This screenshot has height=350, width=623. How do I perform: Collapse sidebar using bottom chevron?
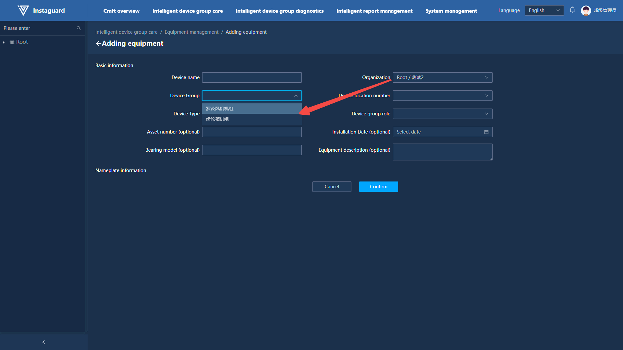coord(44,342)
